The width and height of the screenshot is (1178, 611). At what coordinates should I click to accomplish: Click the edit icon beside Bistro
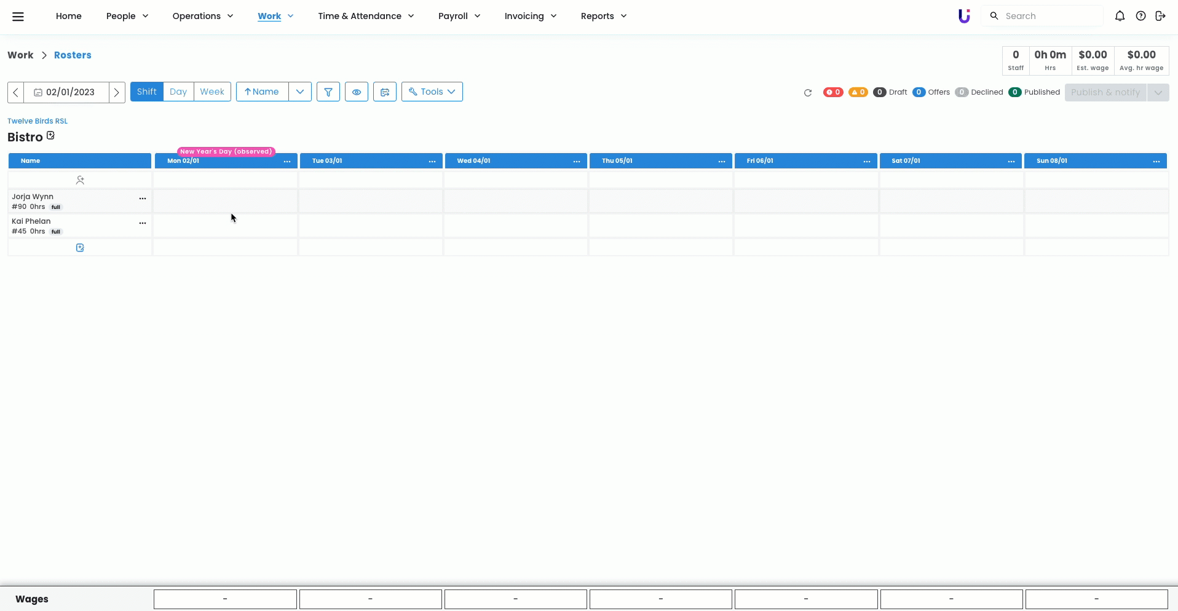click(x=51, y=136)
